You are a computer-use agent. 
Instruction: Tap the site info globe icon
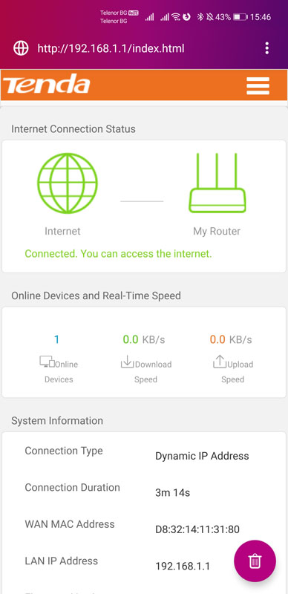point(21,48)
